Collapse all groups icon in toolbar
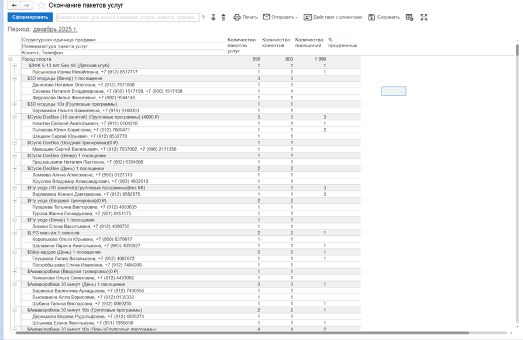Image resolution: width=523 pixels, height=340 pixels. 223,18
